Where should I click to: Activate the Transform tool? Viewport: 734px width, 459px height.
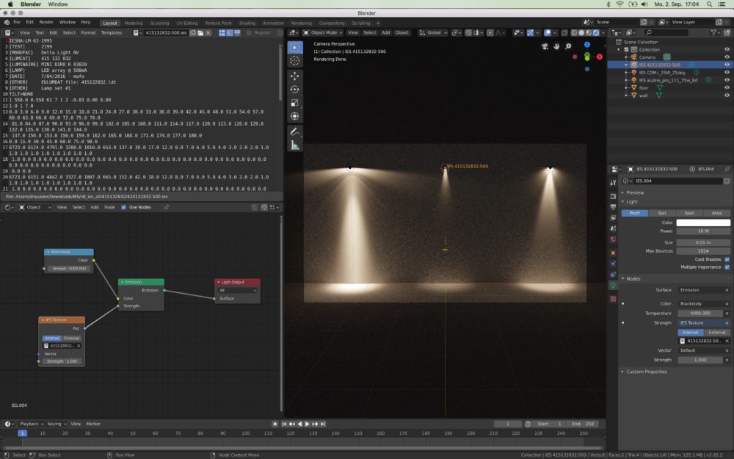tap(295, 116)
